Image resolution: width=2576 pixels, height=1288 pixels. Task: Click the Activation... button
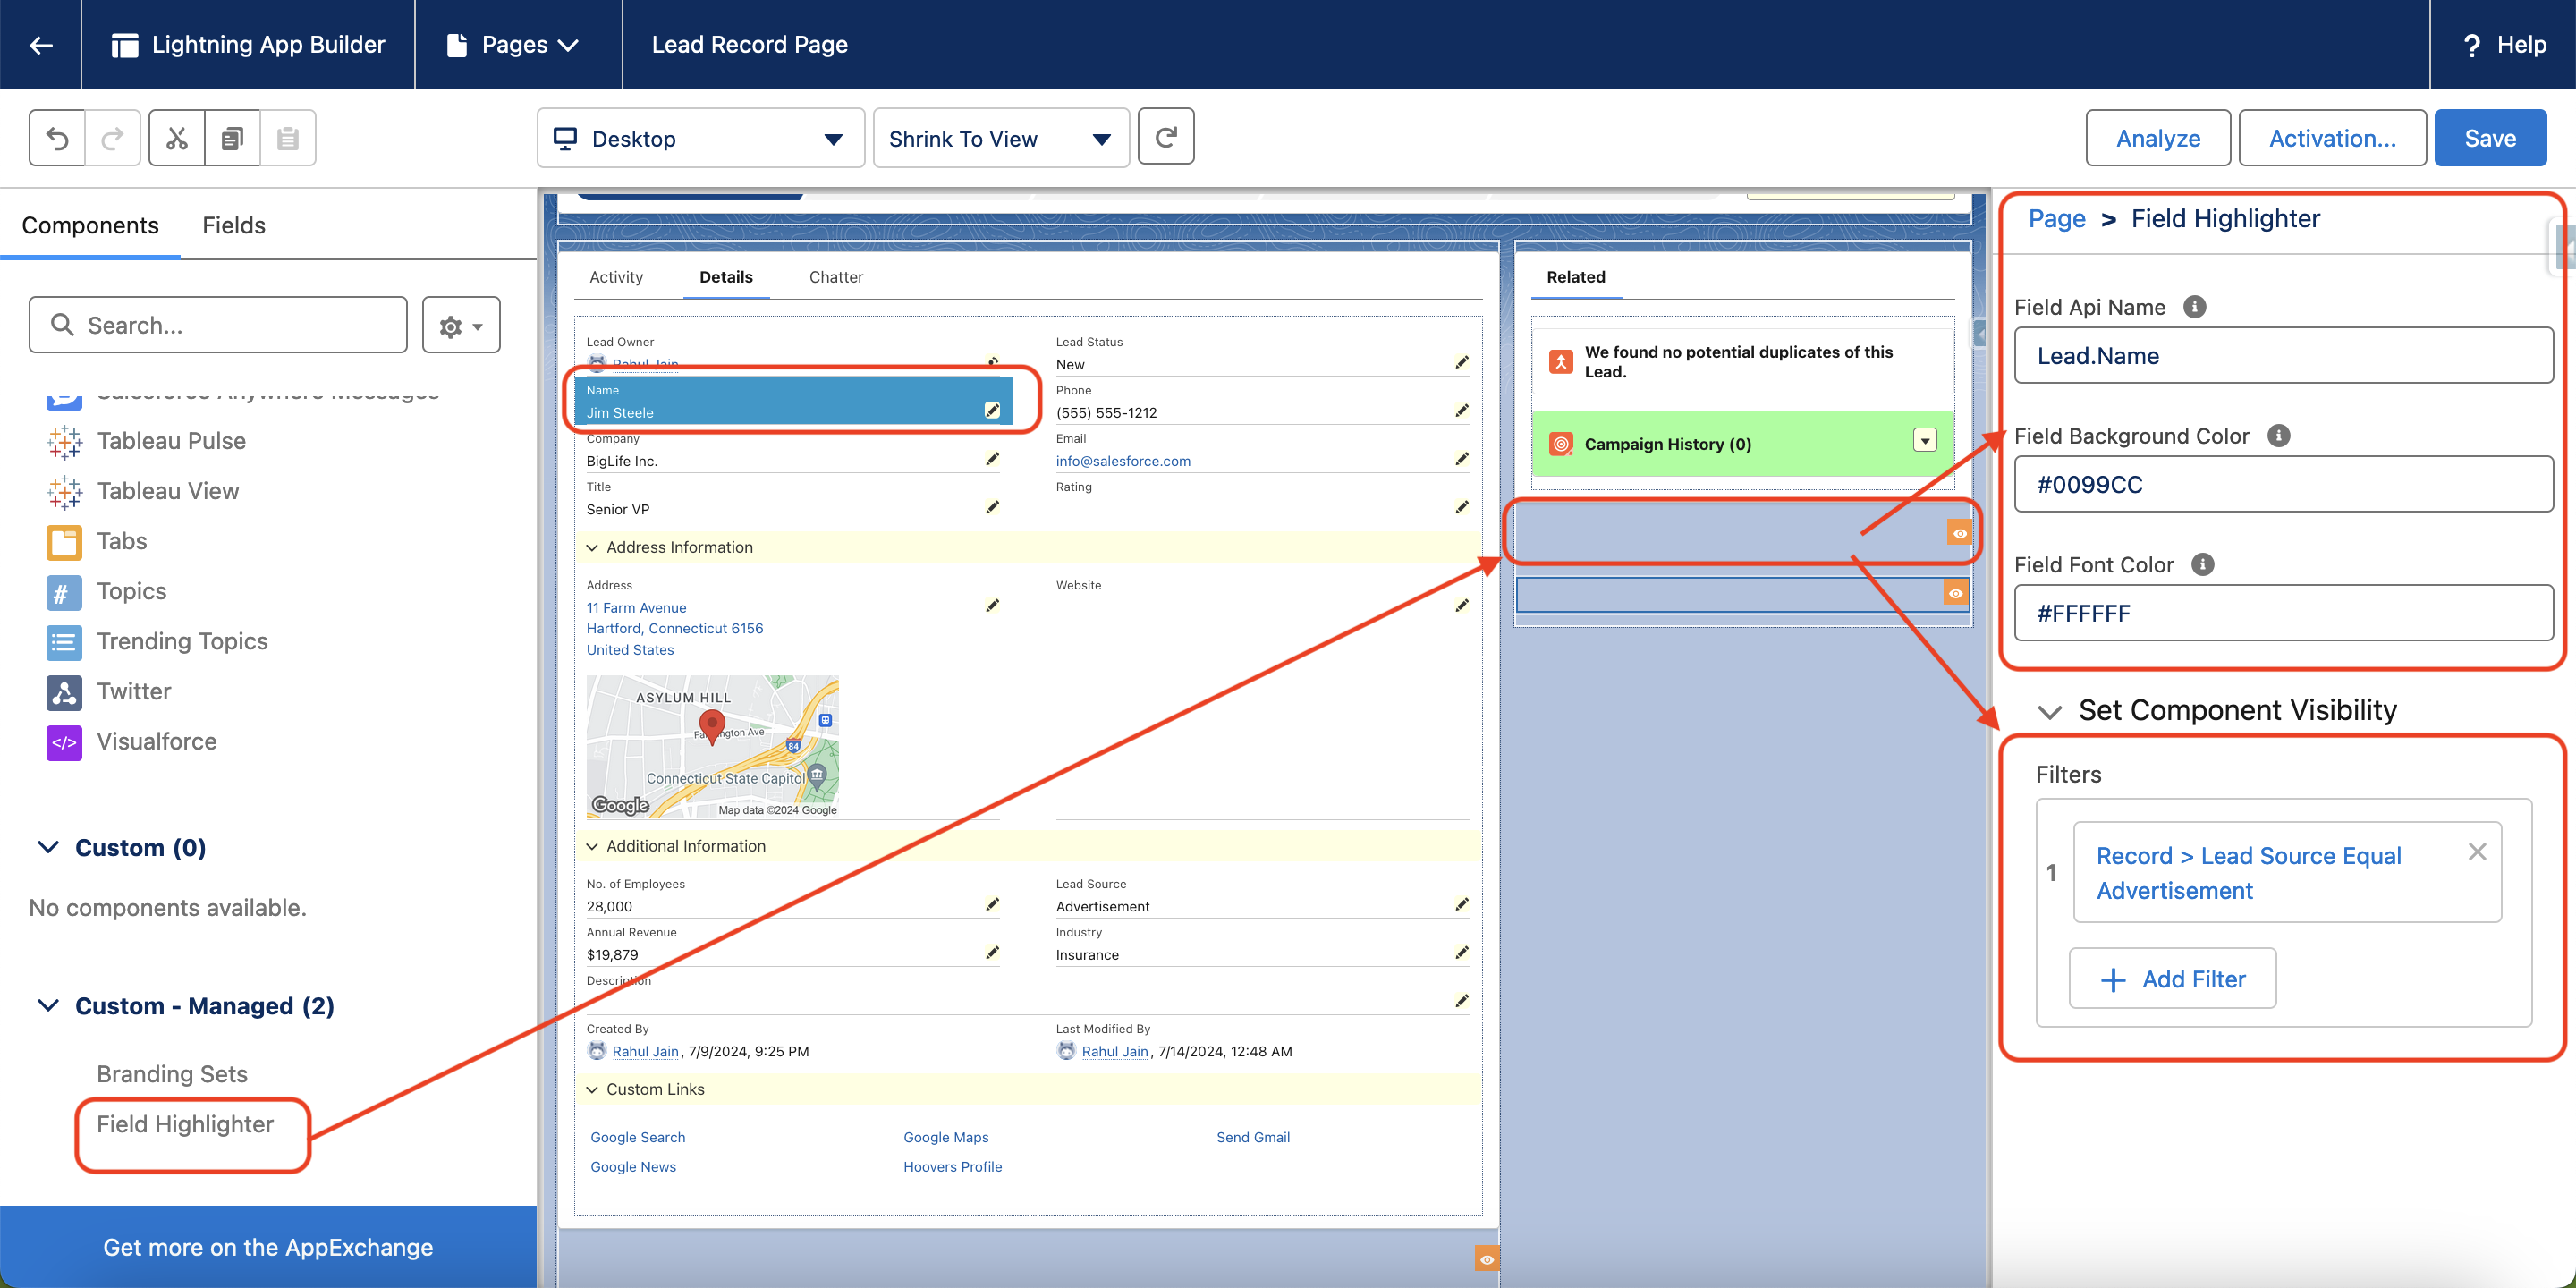(x=2332, y=138)
